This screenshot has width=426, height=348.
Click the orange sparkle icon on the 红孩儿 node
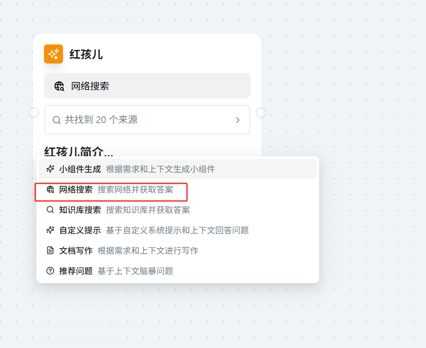[x=53, y=54]
